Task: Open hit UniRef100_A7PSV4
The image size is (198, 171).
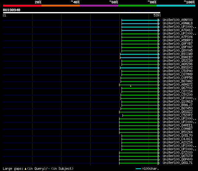Action: coord(178,37)
